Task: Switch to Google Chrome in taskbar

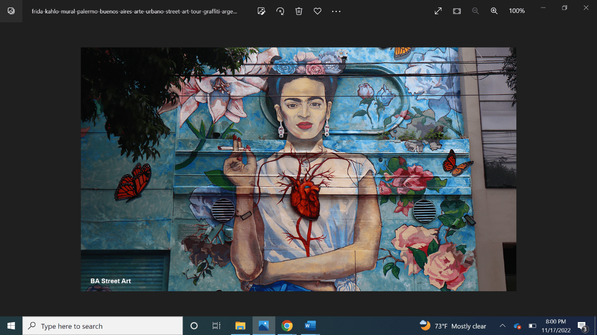Action: (287, 326)
